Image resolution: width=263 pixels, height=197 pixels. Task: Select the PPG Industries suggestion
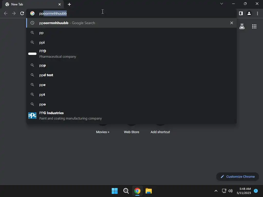pyautogui.click(x=131, y=116)
